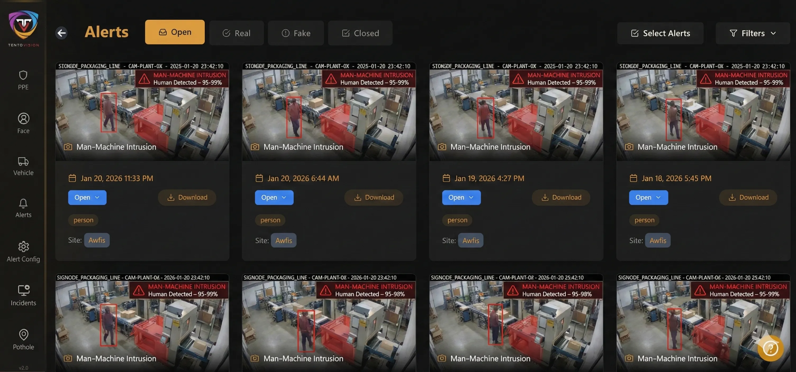Open the help question mark bubble
Viewport: 796px width, 372px height.
coord(770,348)
